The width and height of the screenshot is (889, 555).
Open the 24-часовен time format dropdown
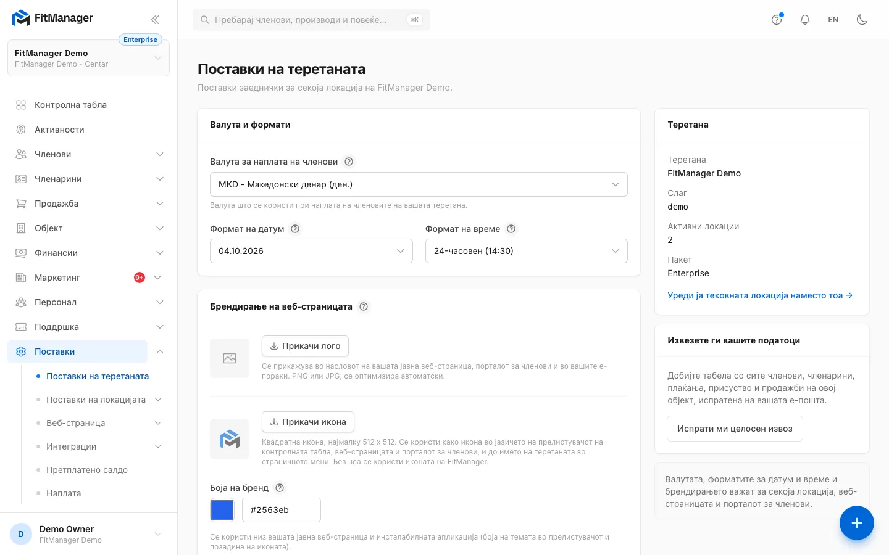click(527, 251)
